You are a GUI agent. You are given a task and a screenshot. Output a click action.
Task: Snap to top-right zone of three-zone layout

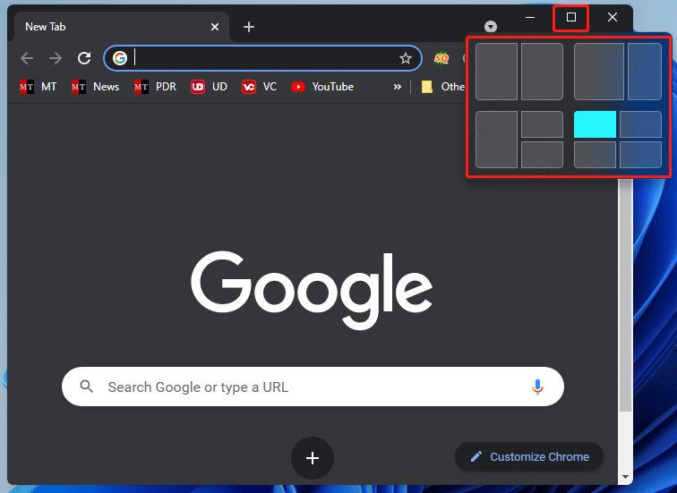(x=543, y=124)
